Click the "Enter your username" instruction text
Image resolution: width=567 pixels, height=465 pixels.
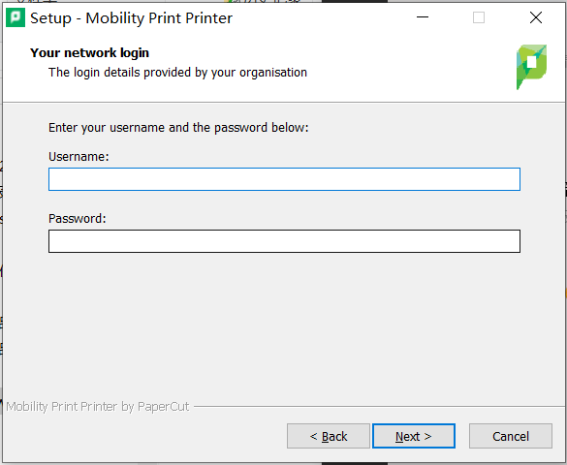178,128
